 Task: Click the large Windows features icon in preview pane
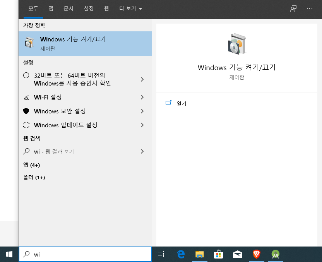tap(237, 44)
